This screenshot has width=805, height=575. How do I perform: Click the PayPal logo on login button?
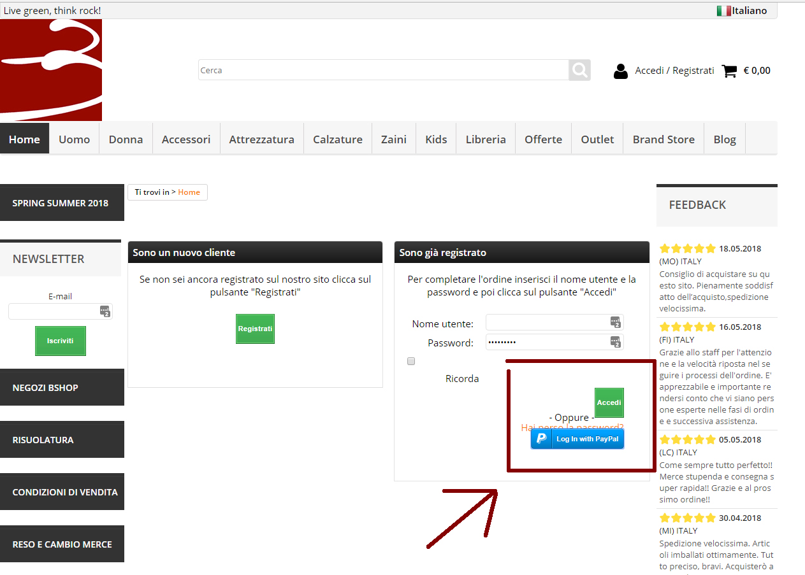[541, 439]
